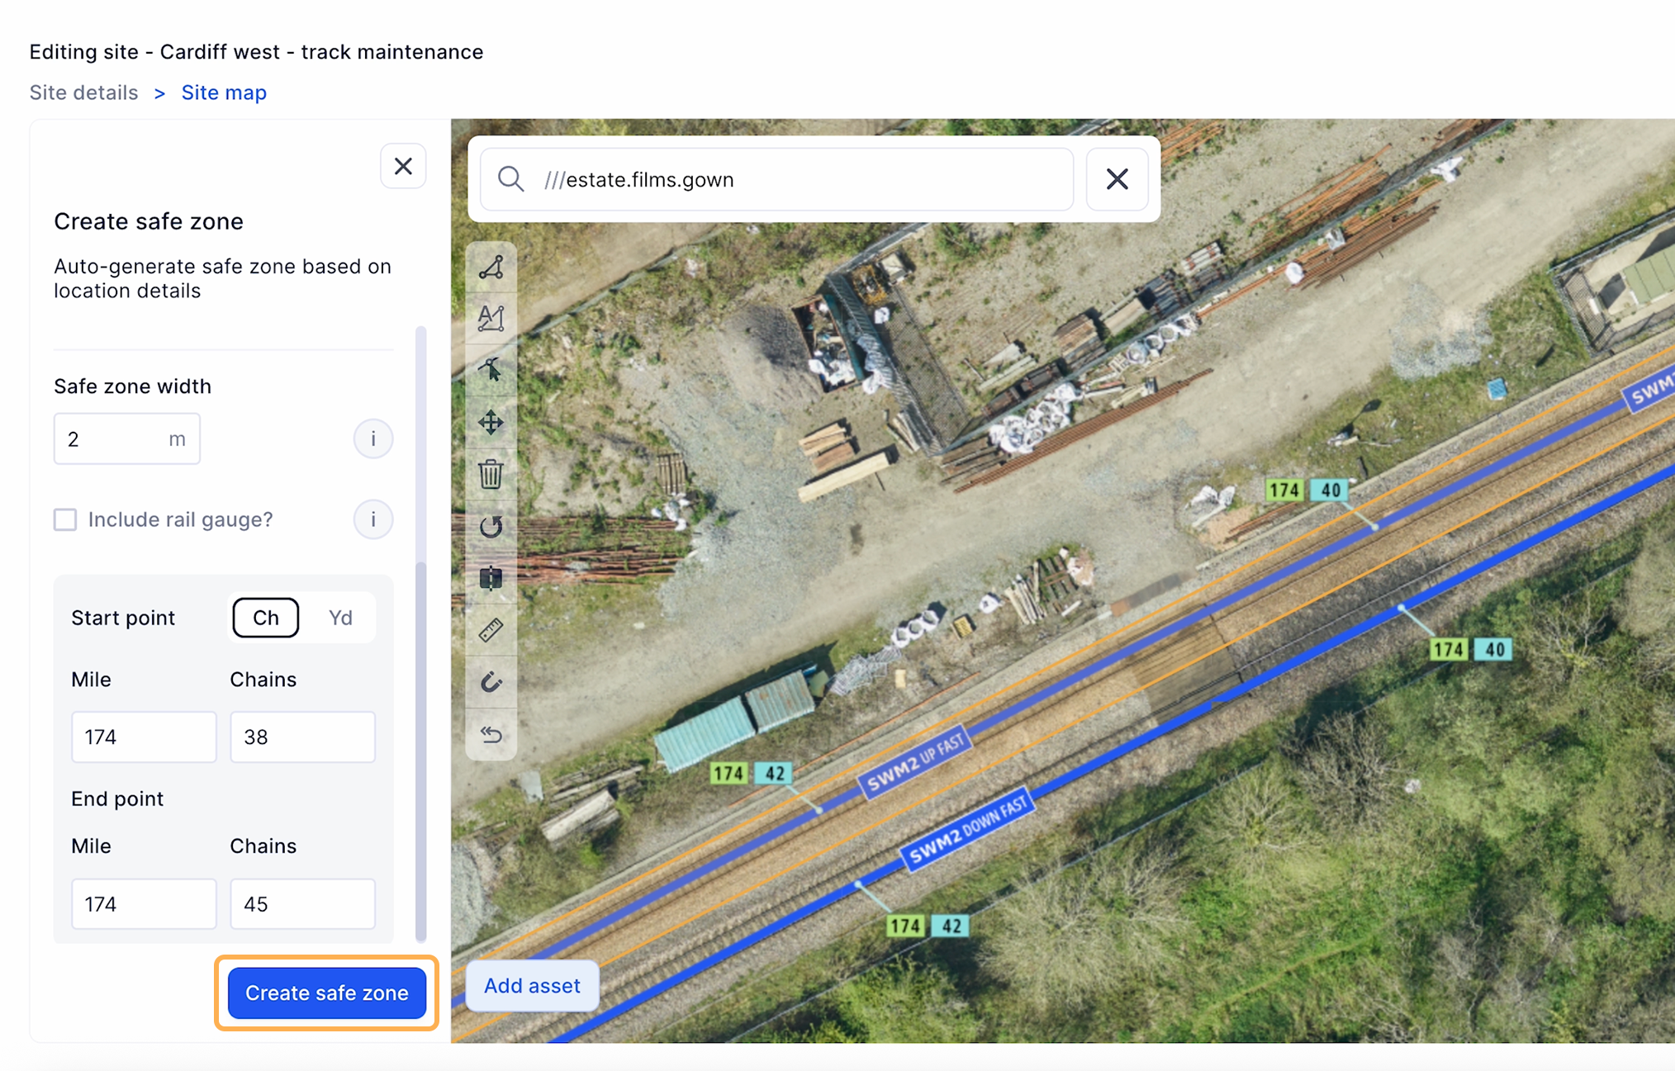Select the Ch units toggle
The width and height of the screenshot is (1675, 1071).
tap(266, 618)
